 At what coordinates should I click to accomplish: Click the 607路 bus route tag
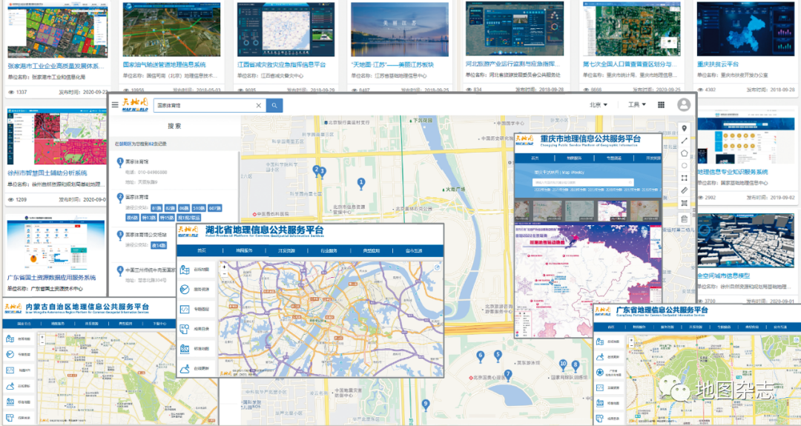[215, 208]
